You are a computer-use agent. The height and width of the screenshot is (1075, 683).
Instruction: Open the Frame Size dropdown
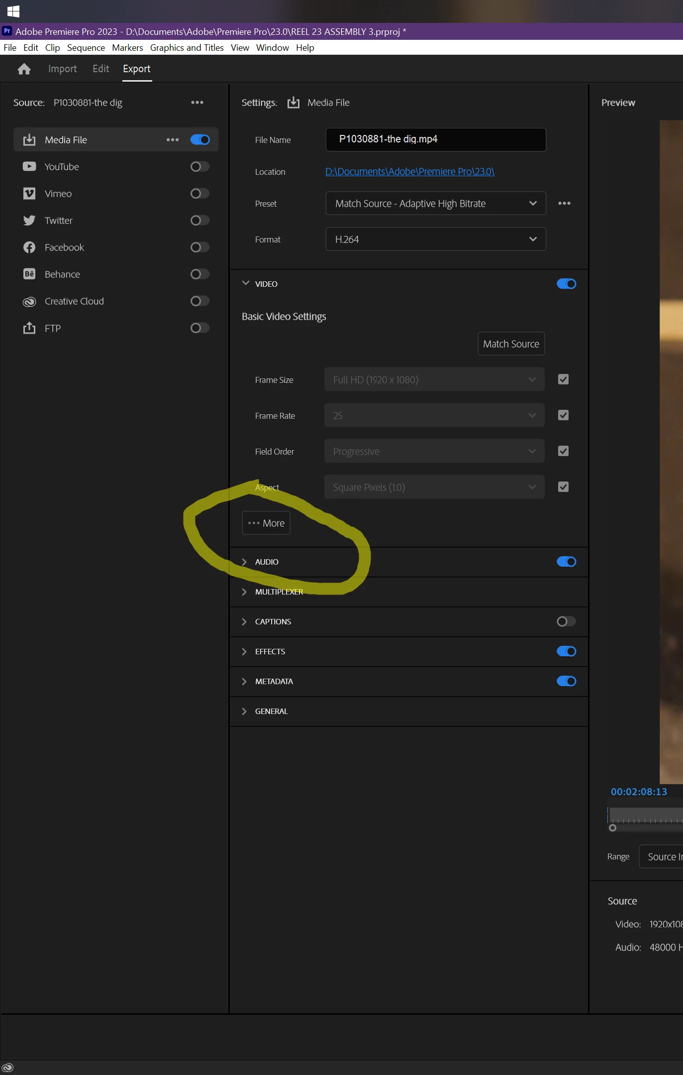coord(434,379)
